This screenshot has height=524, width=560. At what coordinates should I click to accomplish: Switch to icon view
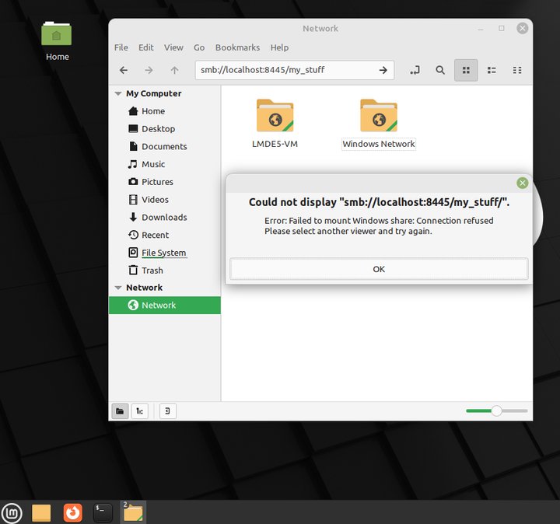coord(466,70)
